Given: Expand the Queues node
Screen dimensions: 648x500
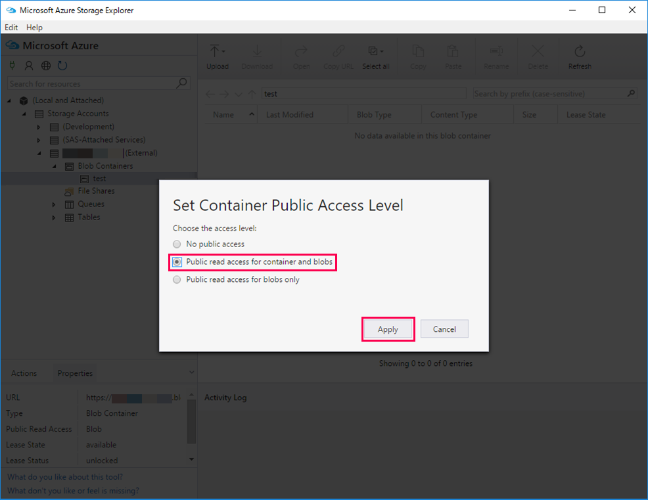Looking at the screenshot, I should point(54,204).
